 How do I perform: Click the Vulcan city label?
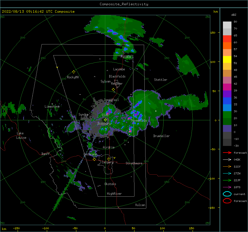(x=140, y=205)
